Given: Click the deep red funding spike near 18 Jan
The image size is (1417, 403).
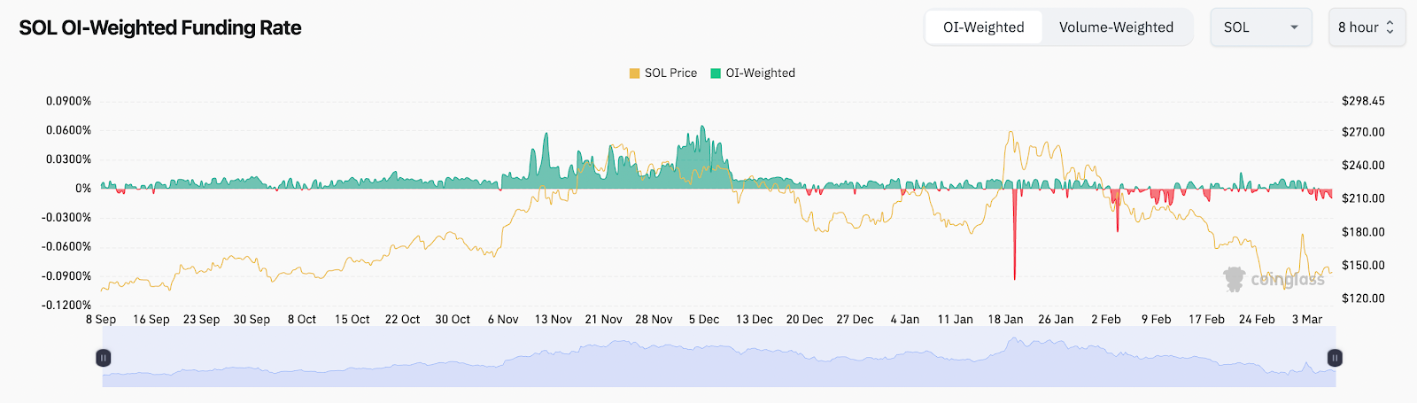Looking at the screenshot, I should 1014,248.
